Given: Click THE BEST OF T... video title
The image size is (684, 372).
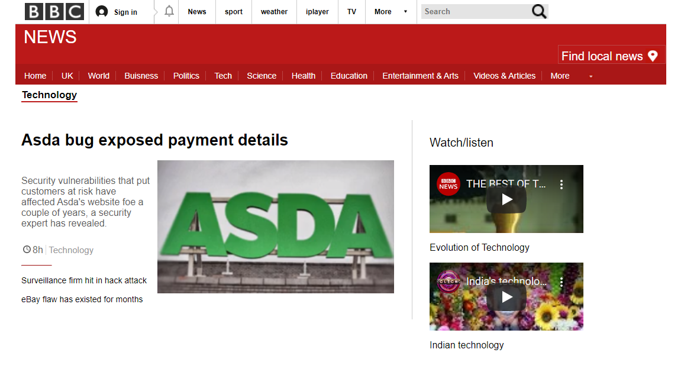Looking at the screenshot, I should [505, 184].
